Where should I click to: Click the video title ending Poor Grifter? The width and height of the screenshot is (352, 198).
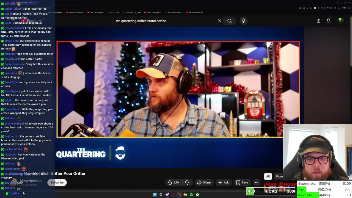coord(48,174)
